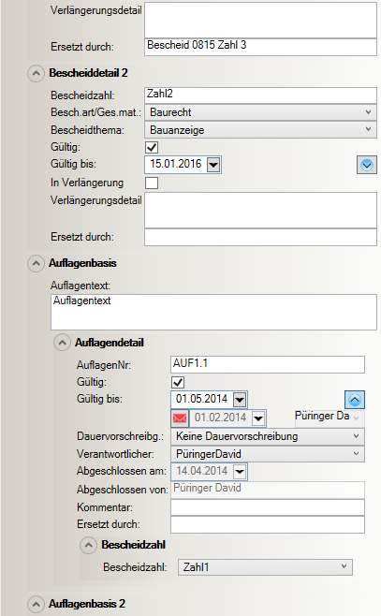The height and width of the screenshot is (616, 381).
Task: Open the Baurecht dropdown
Action: (x=260, y=112)
